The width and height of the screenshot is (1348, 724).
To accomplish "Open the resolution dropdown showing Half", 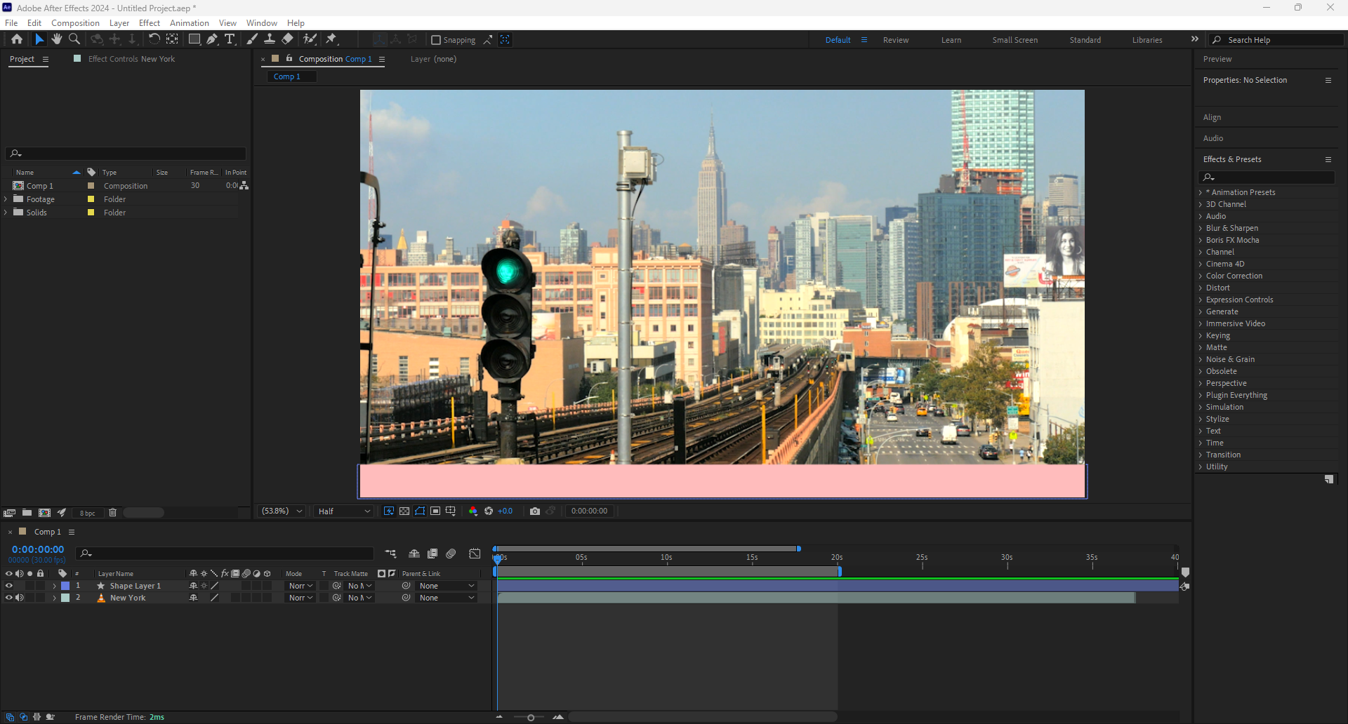I will (343, 511).
